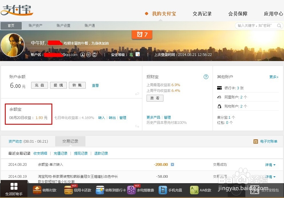Open 交易记录 in top navigation
The image size is (284, 198).
coord(202,14)
